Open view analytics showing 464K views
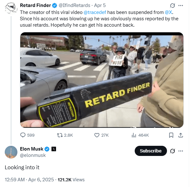The image size is (191, 187). coord(134,135)
